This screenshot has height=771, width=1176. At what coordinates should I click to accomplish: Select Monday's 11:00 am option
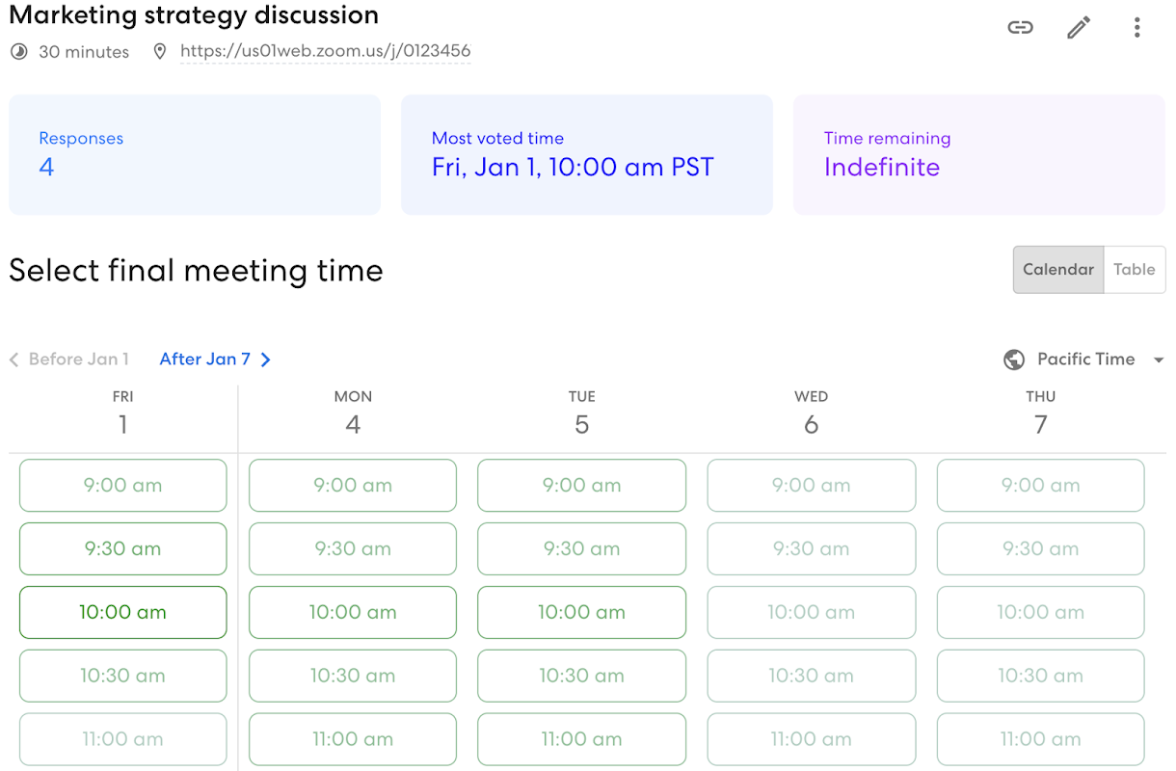point(352,739)
